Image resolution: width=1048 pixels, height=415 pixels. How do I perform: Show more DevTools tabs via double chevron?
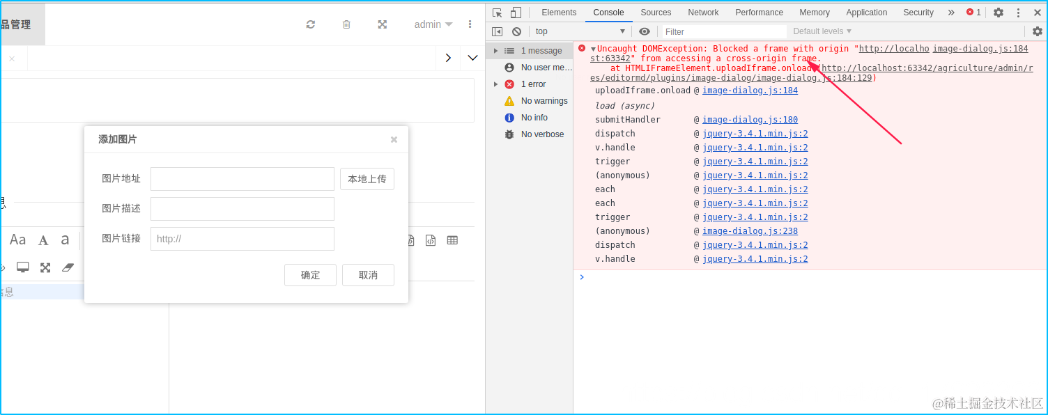pyautogui.click(x=951, y=13)
